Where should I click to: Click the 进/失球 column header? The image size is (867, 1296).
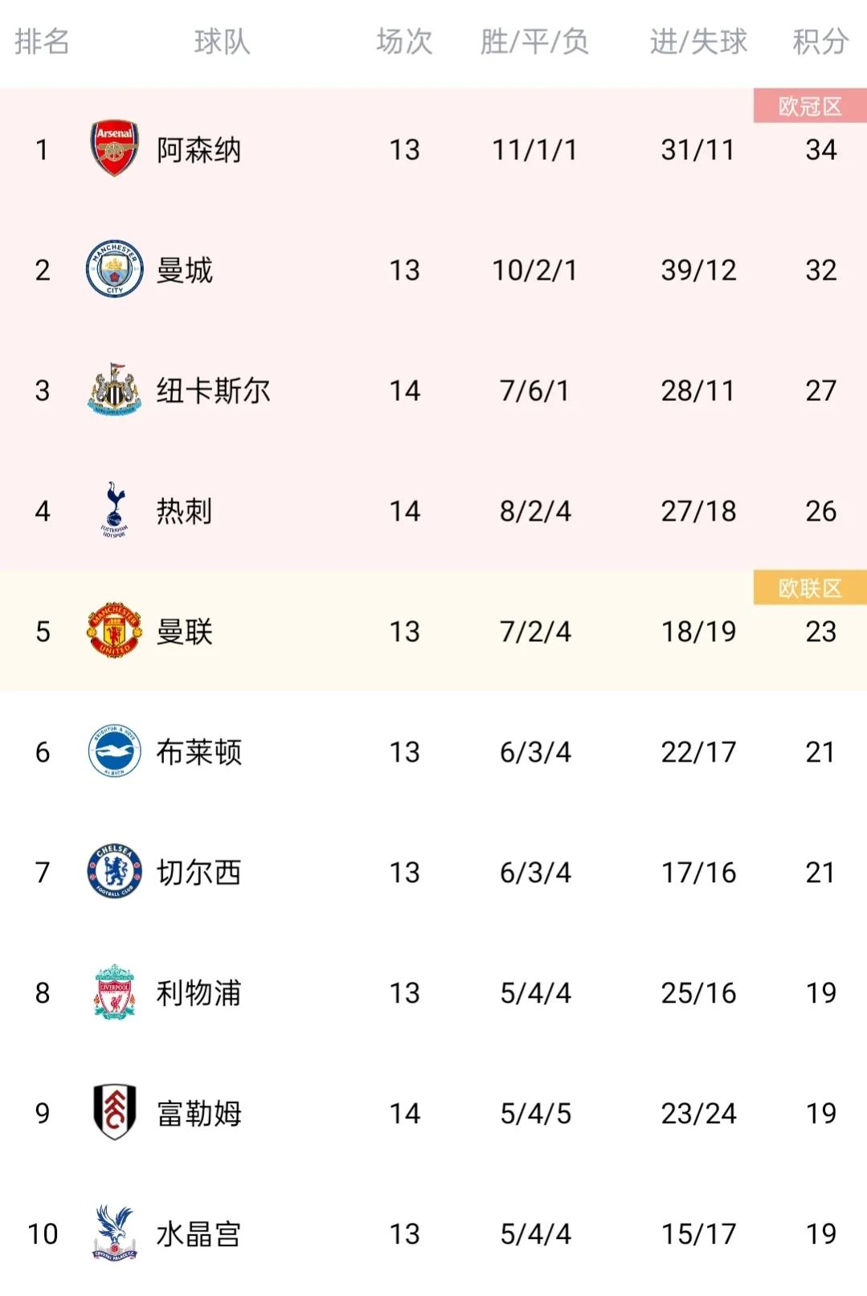[x=698, y=42]
